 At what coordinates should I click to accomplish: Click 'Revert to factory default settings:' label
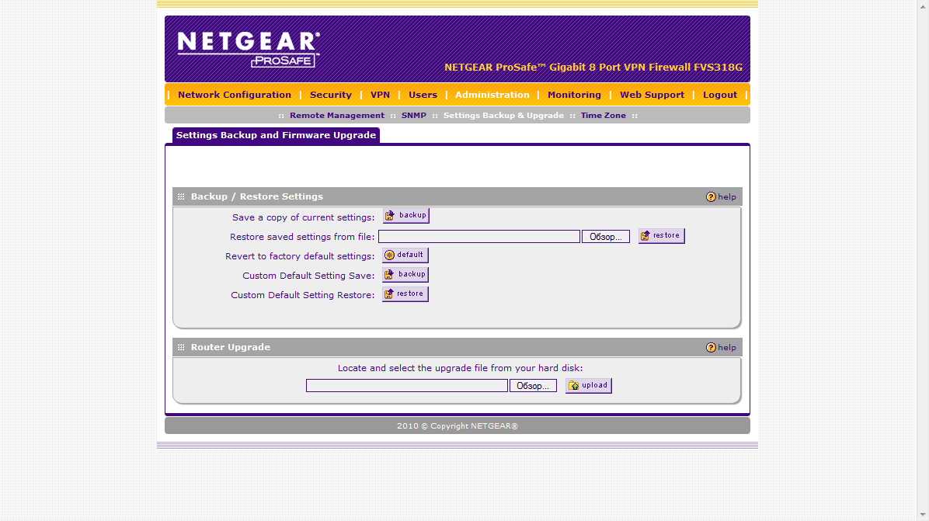point(300,256)
